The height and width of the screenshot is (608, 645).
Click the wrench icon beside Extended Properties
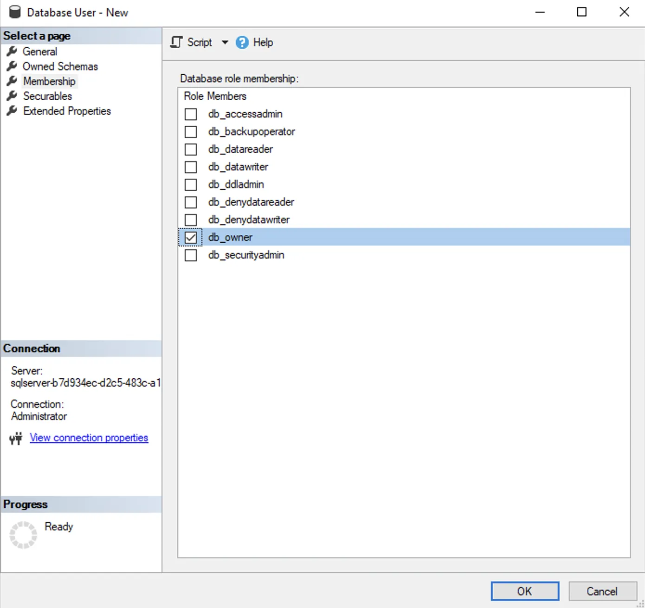[x=12, y=110]
